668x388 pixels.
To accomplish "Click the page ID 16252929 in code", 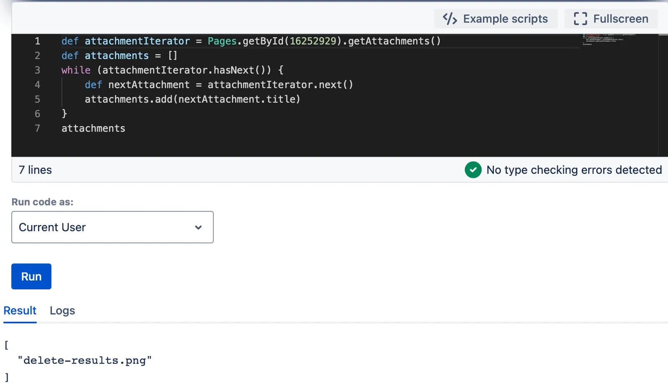I will pyautogui.click(x=313, y=41).
